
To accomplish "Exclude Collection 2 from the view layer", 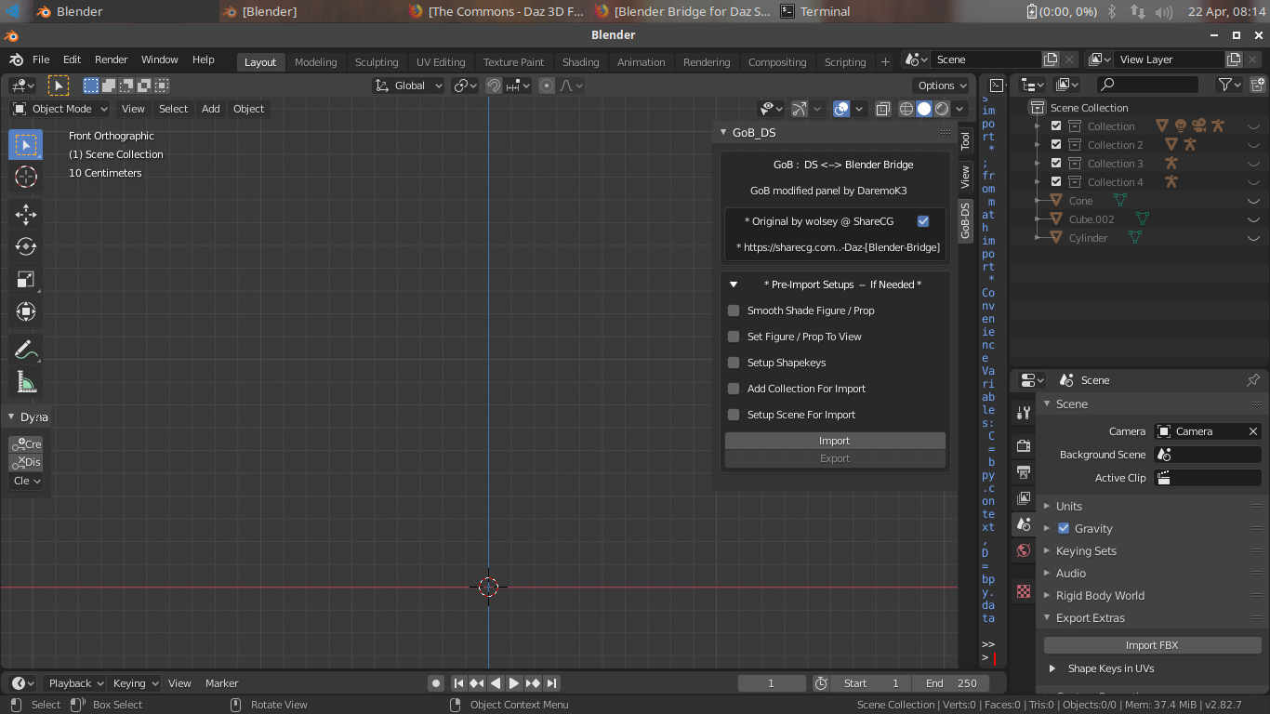I will coord(1056,145).
